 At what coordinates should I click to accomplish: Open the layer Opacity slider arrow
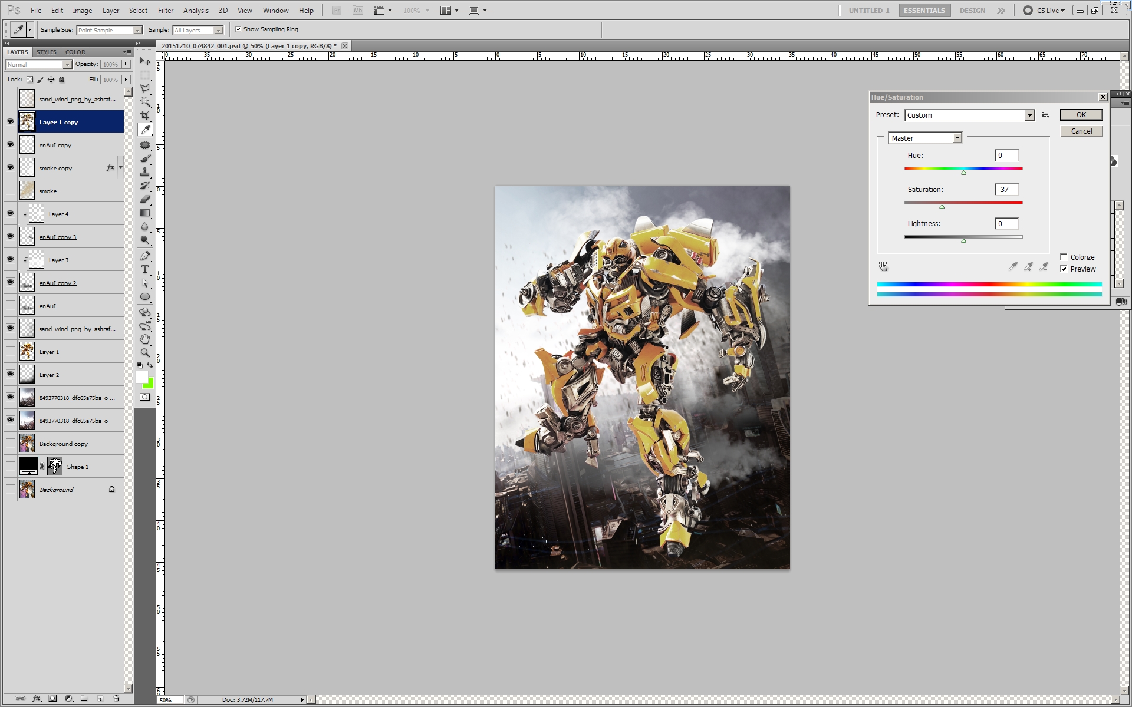pyautogui.click(x=126, y=64)
